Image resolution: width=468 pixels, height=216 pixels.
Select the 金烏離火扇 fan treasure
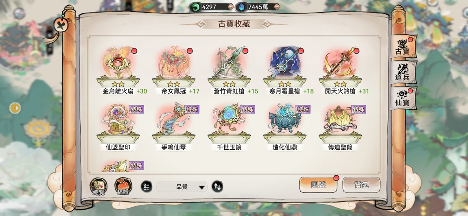point(118,66)
